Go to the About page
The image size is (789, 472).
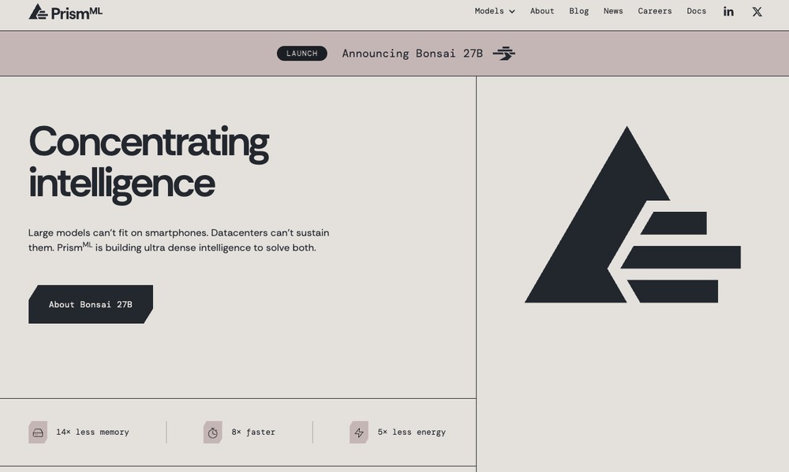542,11
